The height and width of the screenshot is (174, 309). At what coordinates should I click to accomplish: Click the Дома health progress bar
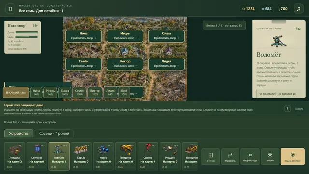tap(27, 32)
